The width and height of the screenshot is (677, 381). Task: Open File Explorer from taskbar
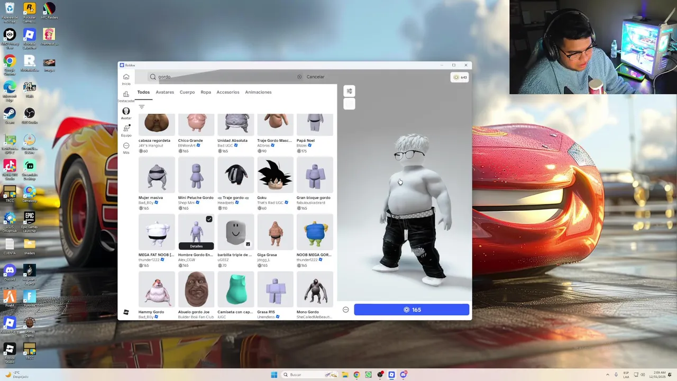345,375
